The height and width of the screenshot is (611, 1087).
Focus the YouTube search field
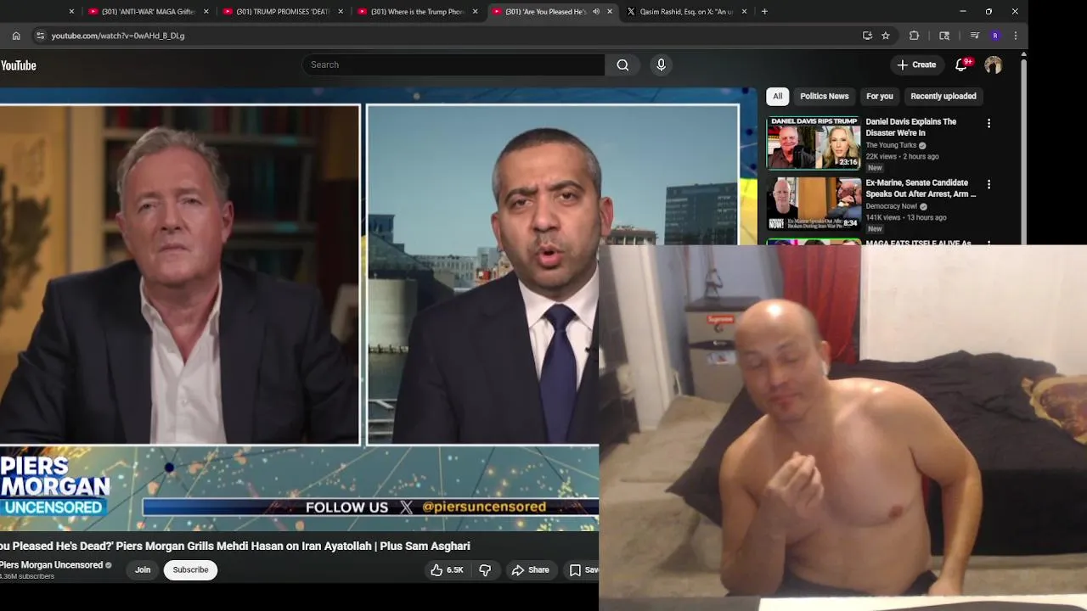click(x=453, y=64)
